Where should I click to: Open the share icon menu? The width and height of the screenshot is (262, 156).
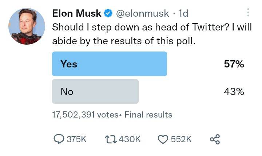215,139
